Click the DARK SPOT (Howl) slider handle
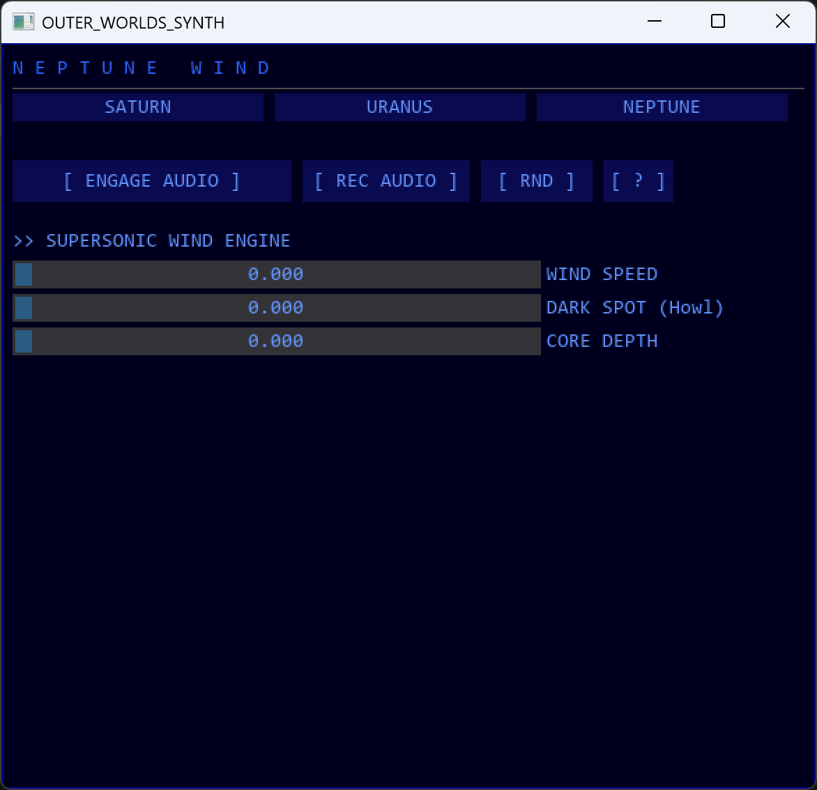Viewport: 817px width, 790px height. click(23, 307)
